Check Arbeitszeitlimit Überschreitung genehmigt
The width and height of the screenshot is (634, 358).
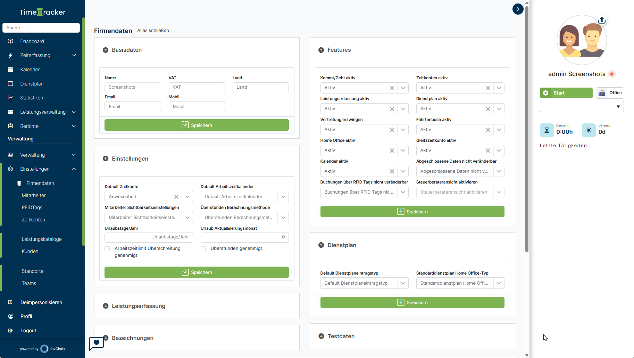click(107, 249)
